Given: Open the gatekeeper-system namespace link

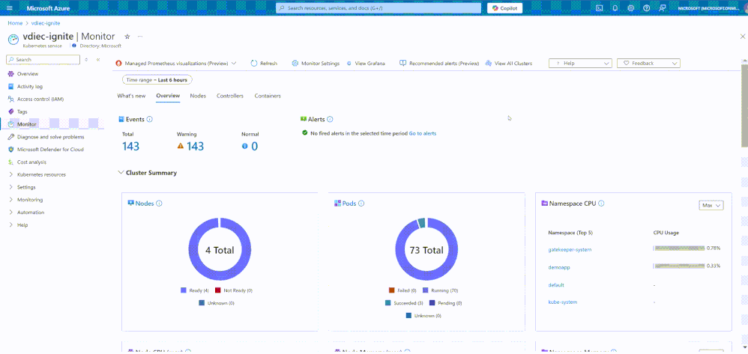Looking at the screenshot, I should tap(570, 250).
